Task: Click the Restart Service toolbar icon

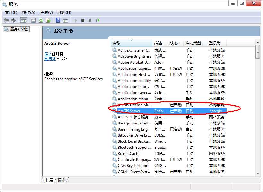Action: click(97, 20)
